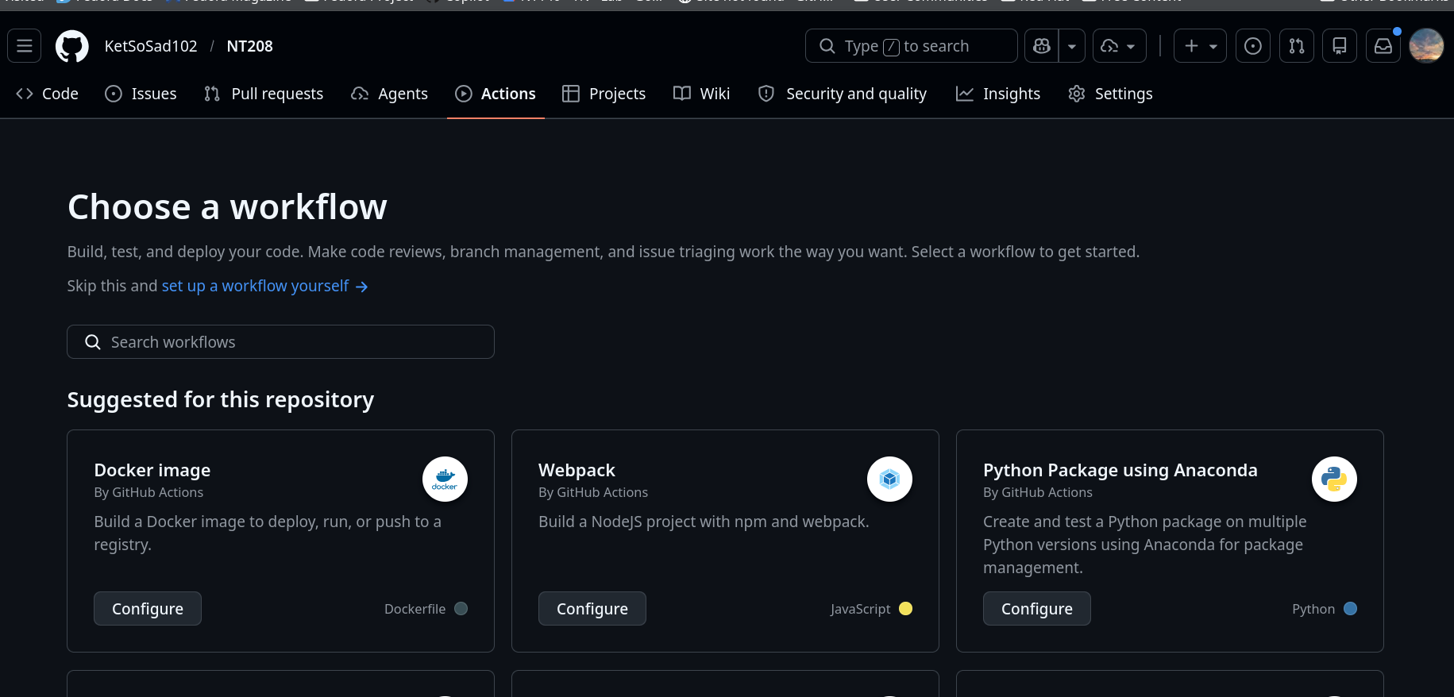1454x697 pixels.
Task: Click By GitHub Actions under Docker image
Action: [148, 492]
